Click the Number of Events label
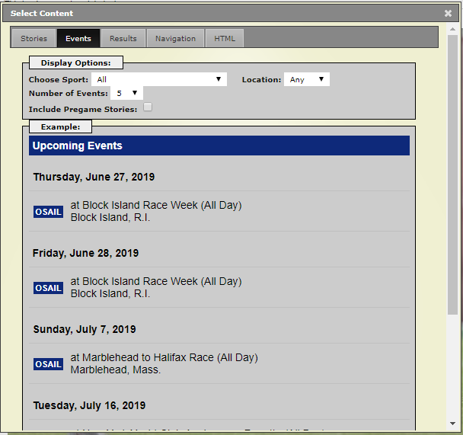The height and width of the screenshot is (435, 463). tap(69, 93)
